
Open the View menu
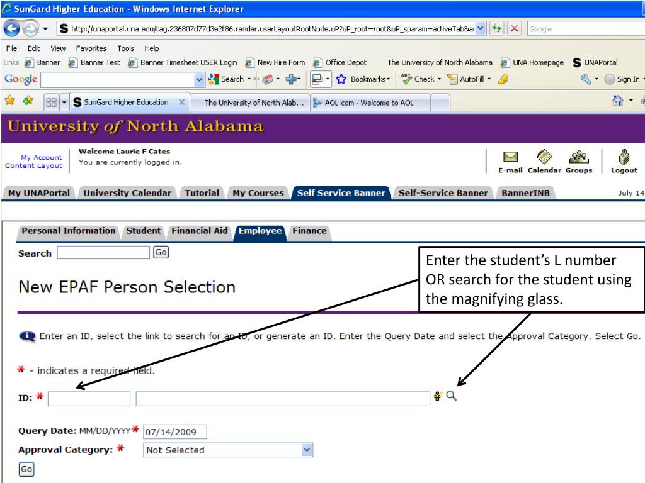(58, 48)
